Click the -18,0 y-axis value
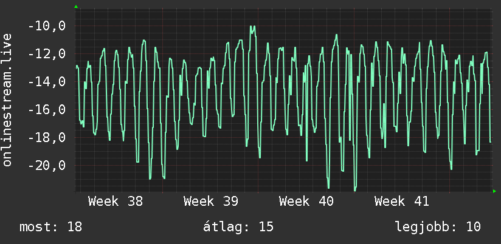The image size is (501, 244). click(x=47, y=138)
